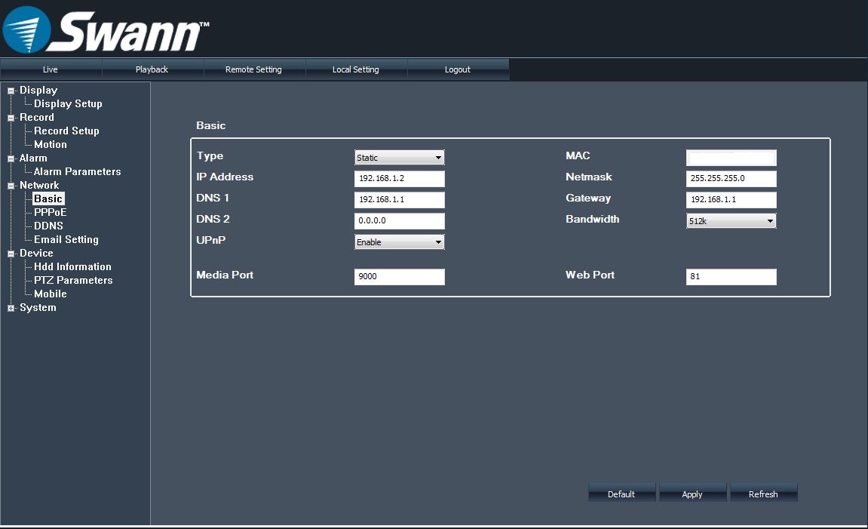Collapse the Alarm tree node

coord(11,158)
